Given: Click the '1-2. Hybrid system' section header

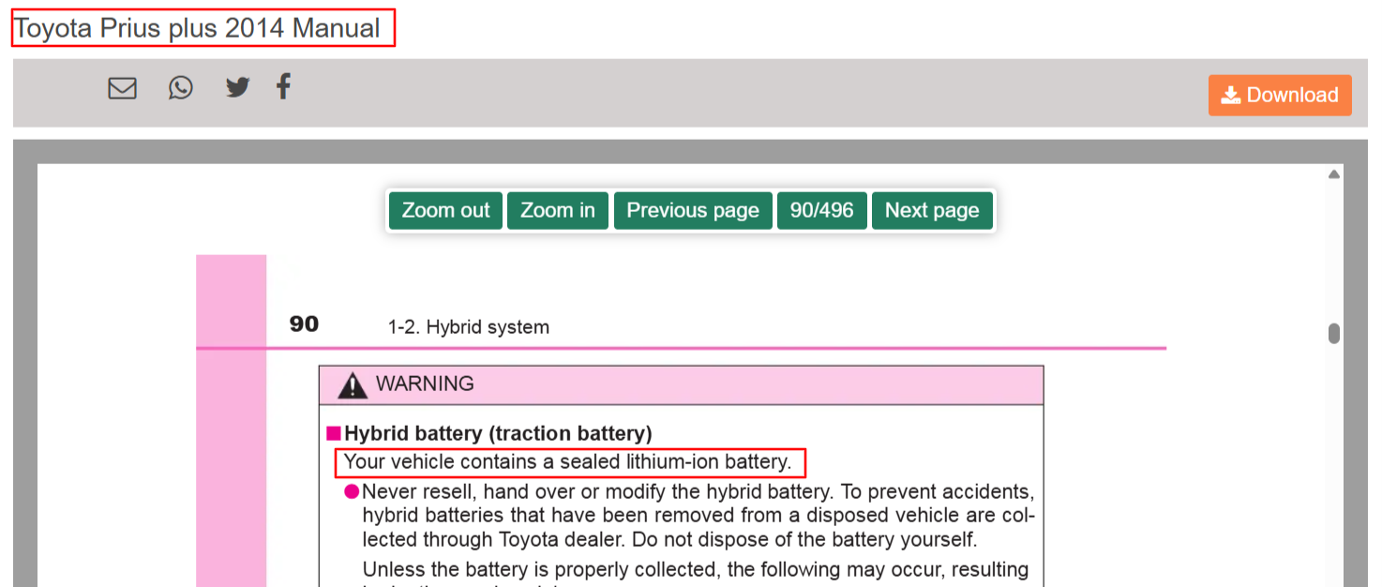Looking at the screenshot, I should 469,327.
